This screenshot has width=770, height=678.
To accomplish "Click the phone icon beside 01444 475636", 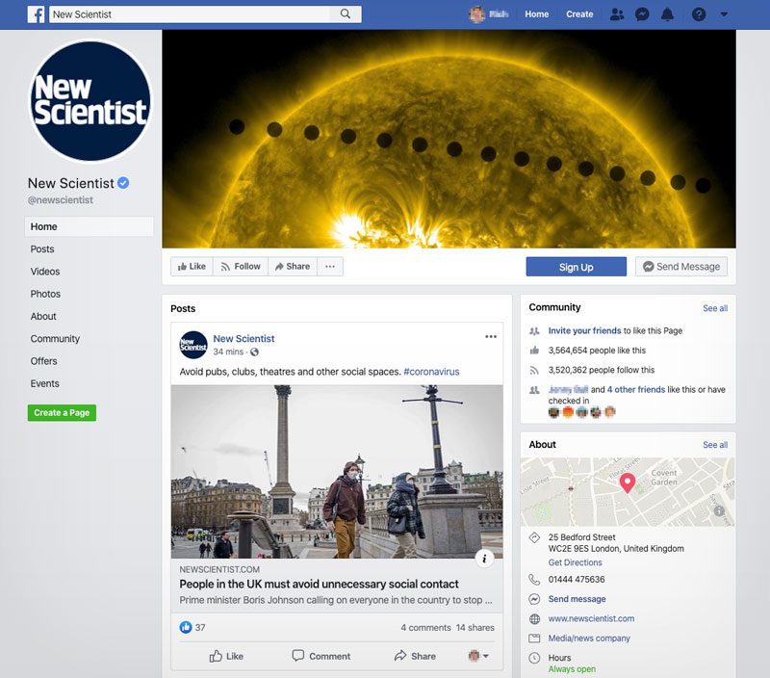I will 534,579.
